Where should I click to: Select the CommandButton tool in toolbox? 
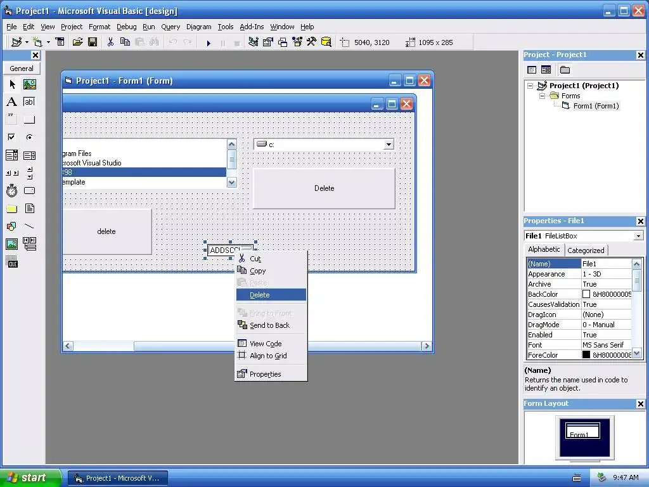[29, 120]
